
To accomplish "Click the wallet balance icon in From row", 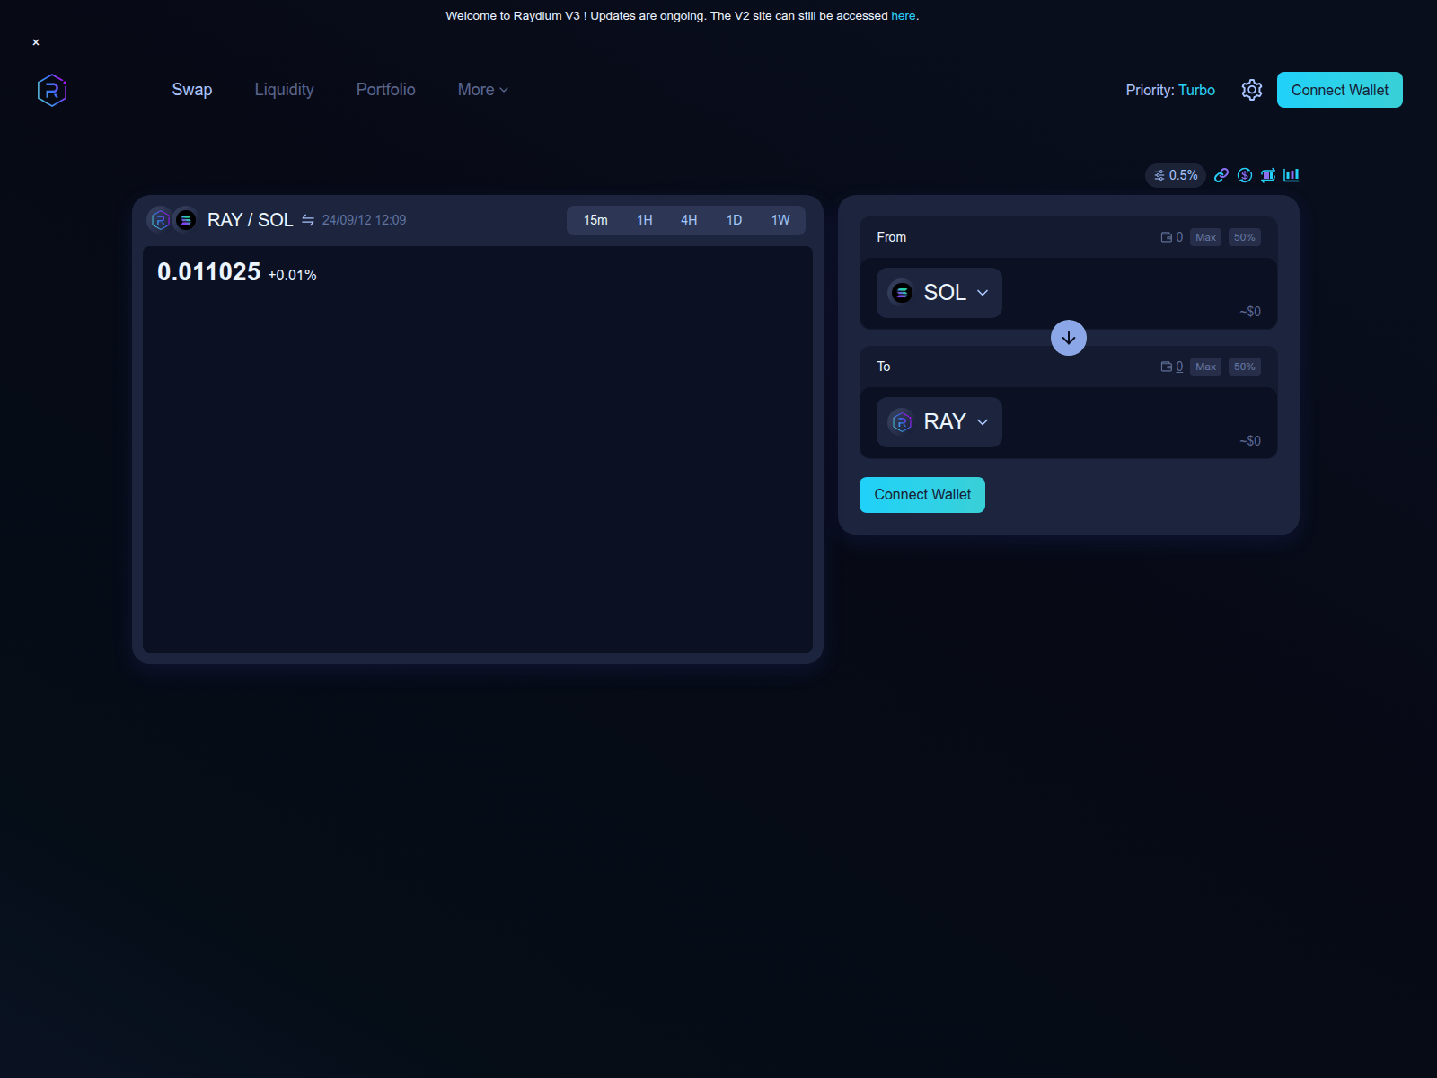I will coord(1167,237).
